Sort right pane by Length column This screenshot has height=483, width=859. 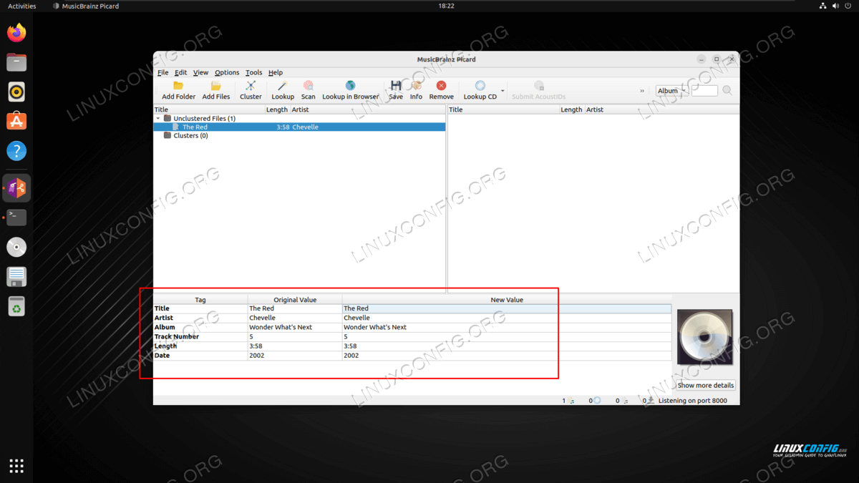pos(571,109)
